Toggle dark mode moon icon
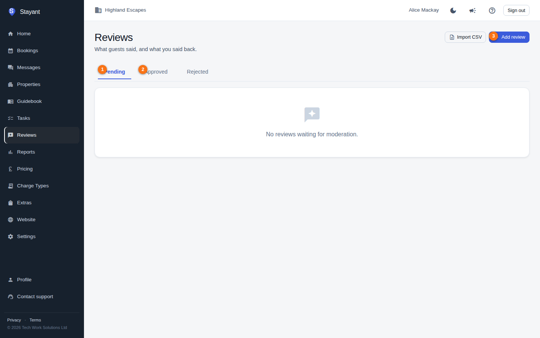The image size is (540, 338). pyautogui.click(x=453, y=11)
